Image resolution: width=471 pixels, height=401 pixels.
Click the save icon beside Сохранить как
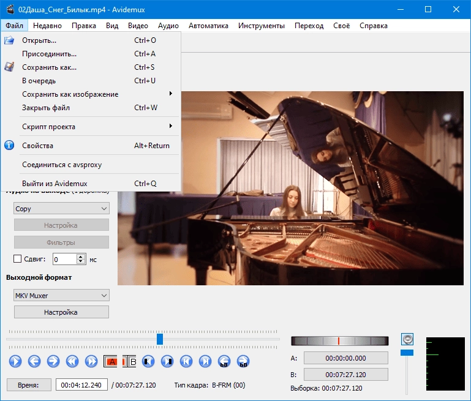(x=9, y=67)
